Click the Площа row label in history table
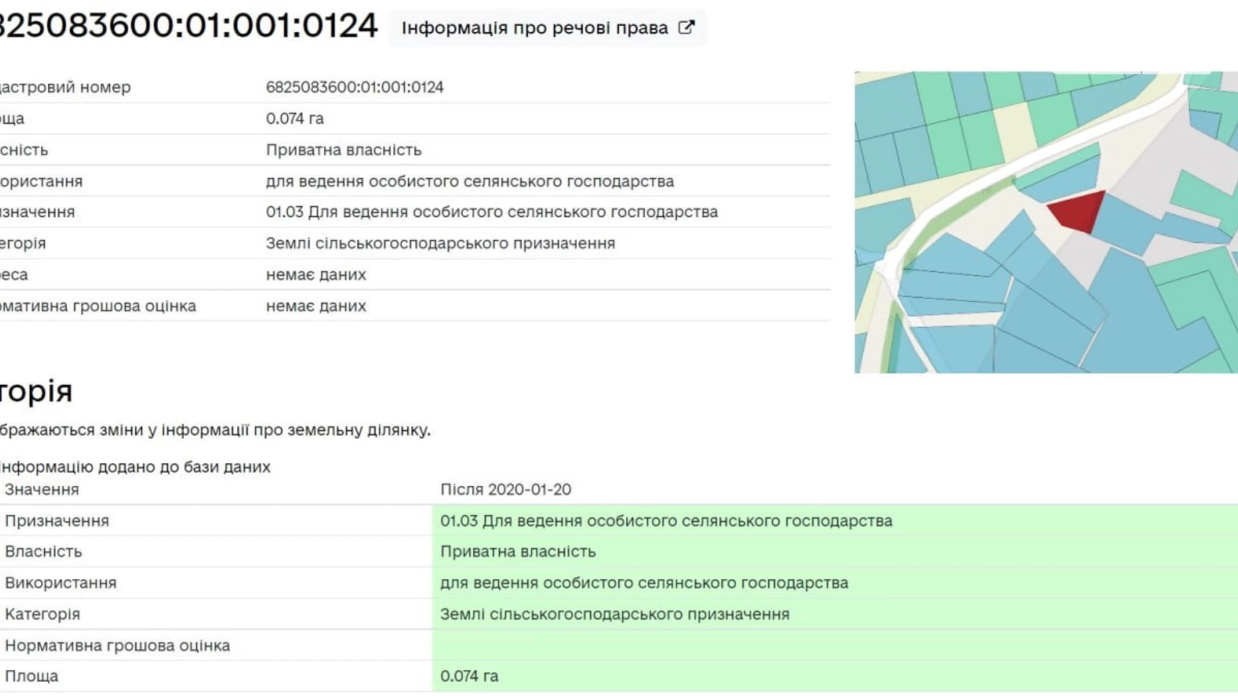1238x696 pixels. click(x=31, y=676)
